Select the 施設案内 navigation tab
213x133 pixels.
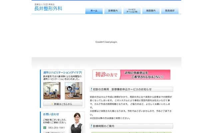151,11
